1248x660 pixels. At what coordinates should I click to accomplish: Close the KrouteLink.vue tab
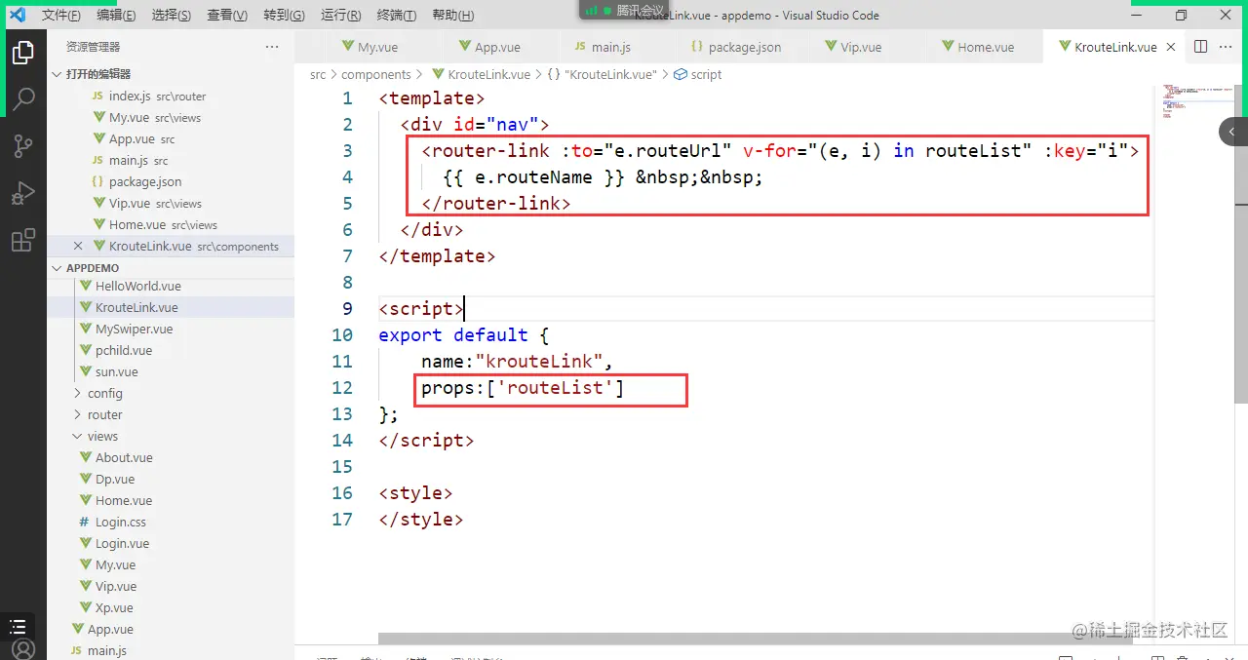pyautogui.click(x=1171, y=47)
